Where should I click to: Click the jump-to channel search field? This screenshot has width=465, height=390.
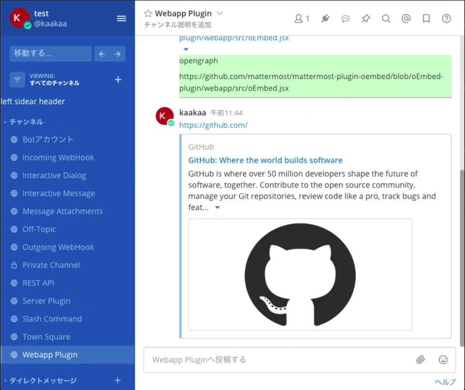click(51, 54)
